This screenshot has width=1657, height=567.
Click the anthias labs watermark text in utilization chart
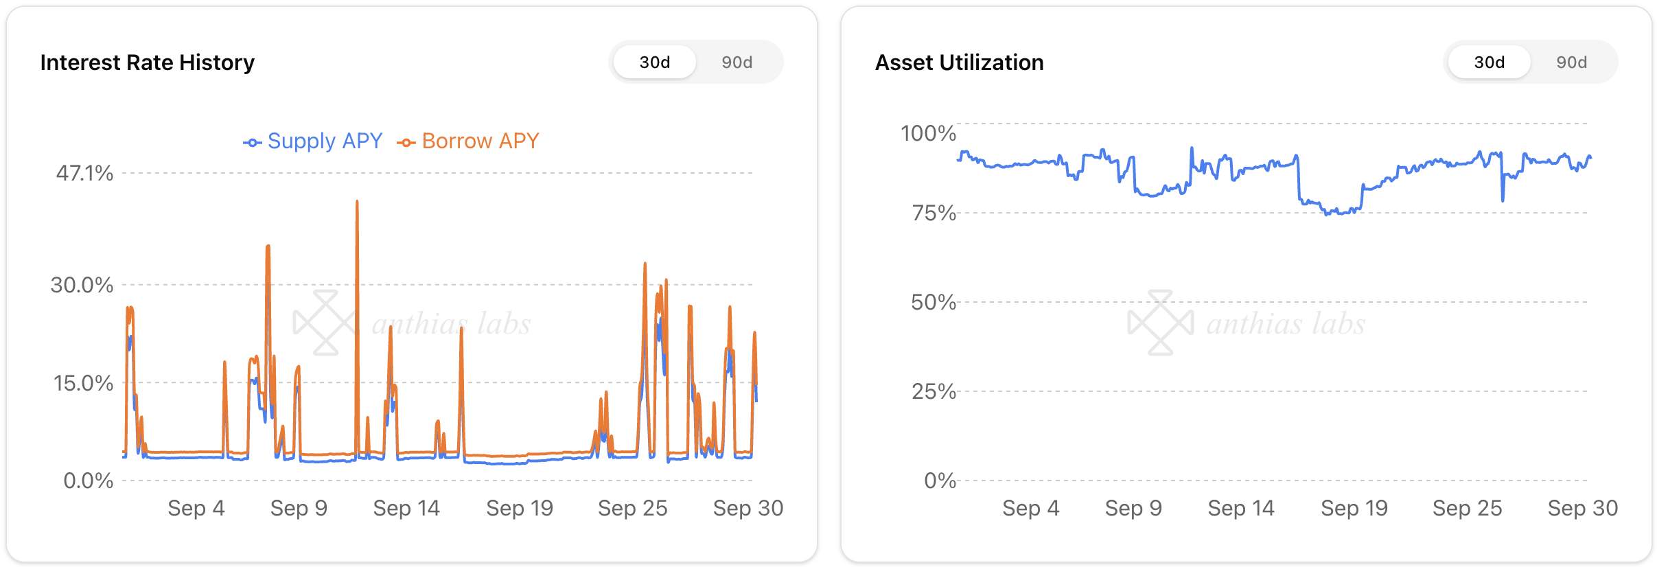coord(1286,324)
